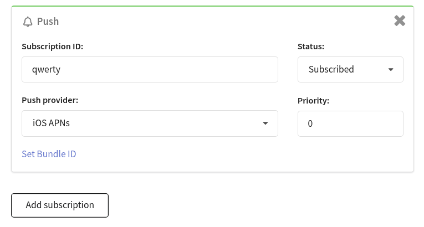Viewport: 424px width, 227px height.
Task: Place the cursor after the qwerty text
Action: [61, 70]
